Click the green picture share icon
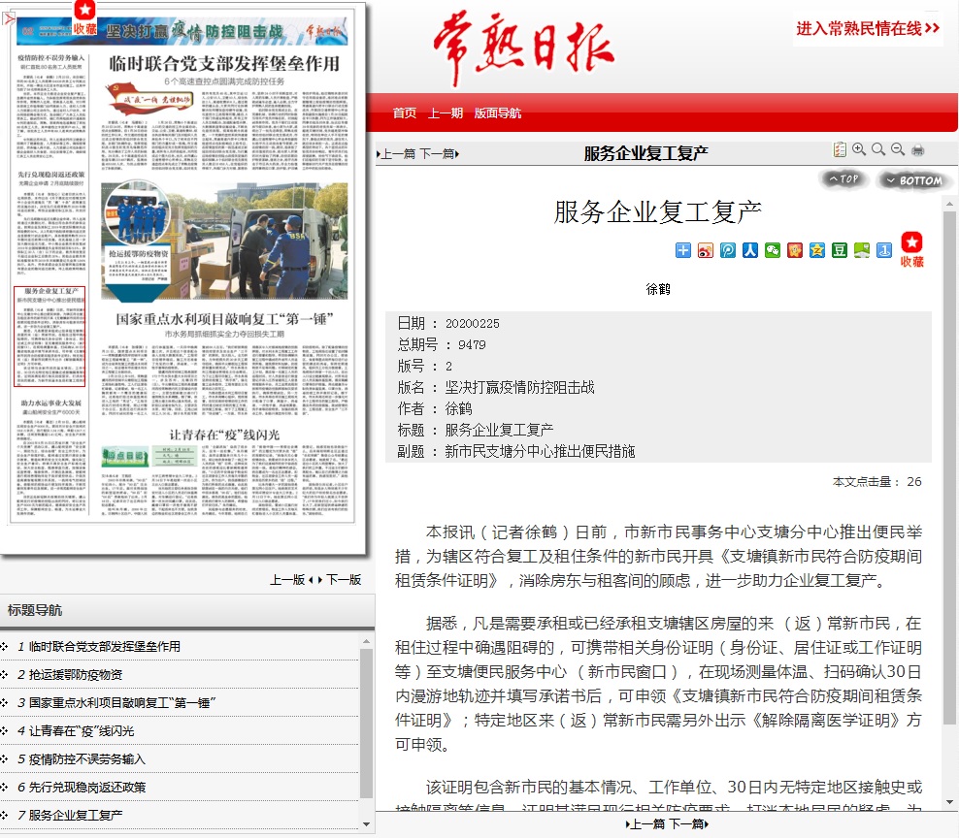Screen dimensions: 959x838 [862, 250]
